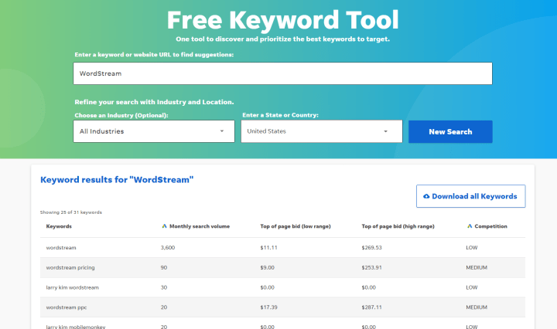Select the 'larry kim wordstream' keyword

pyautogui.click(x=73, y=287)
